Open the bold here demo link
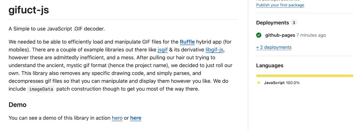 click(136, 118)
